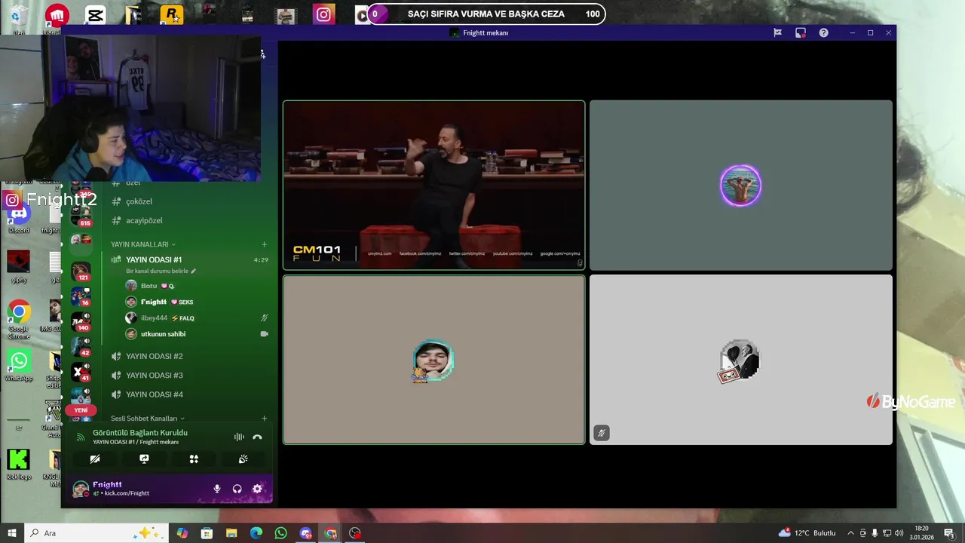Open pop-out window icon in title bar
Image resolution: width=965 pixels, height=543 pixels.
(801, 32)
